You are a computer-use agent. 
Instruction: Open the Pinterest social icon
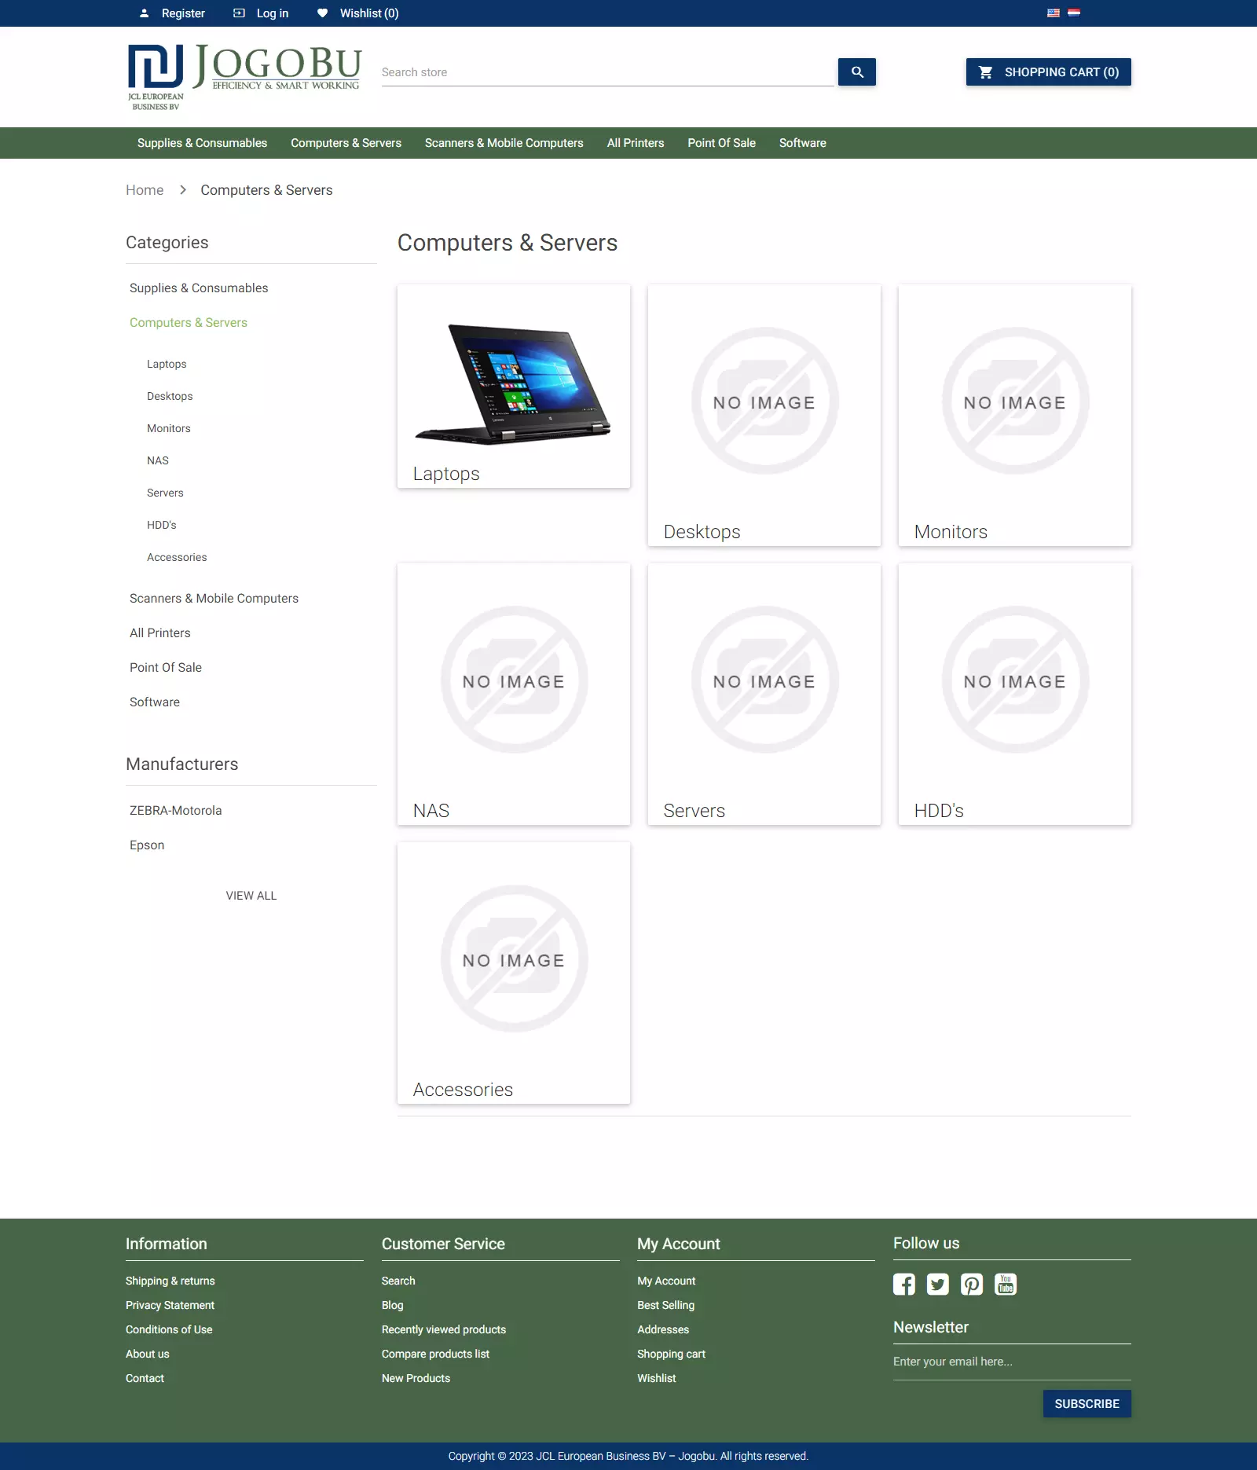click(x=971, y=1285)
